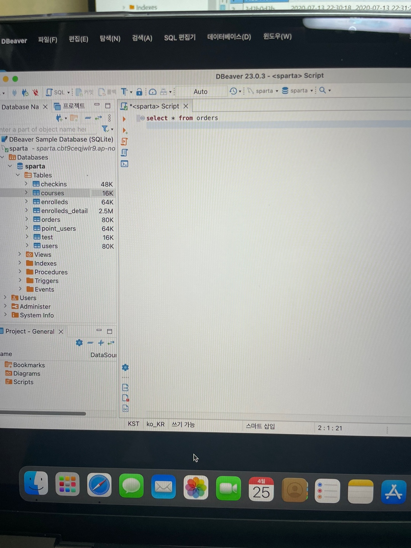Expand the checkins table
Viewport: 411px width, 548px height.
[26, 184]
